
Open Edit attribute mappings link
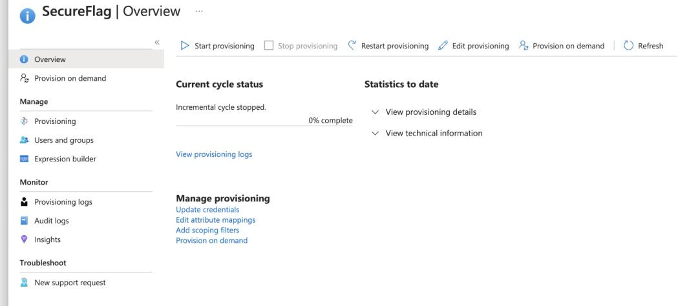pos(216,219)
